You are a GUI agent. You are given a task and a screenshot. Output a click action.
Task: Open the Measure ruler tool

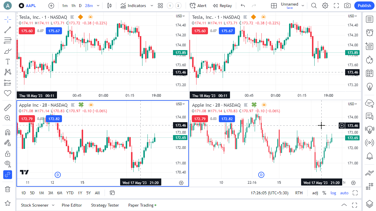[8, 108]
